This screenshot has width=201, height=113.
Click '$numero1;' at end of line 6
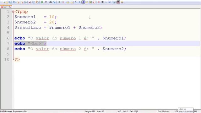point(114,38)
